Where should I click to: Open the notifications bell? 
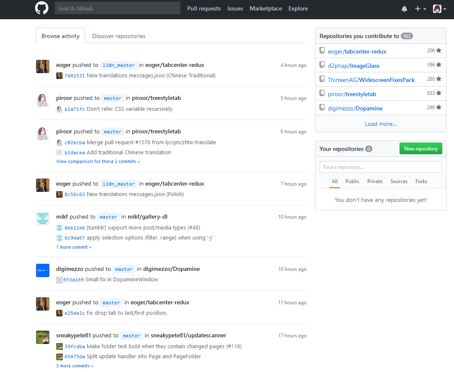[x=404, y=8]
